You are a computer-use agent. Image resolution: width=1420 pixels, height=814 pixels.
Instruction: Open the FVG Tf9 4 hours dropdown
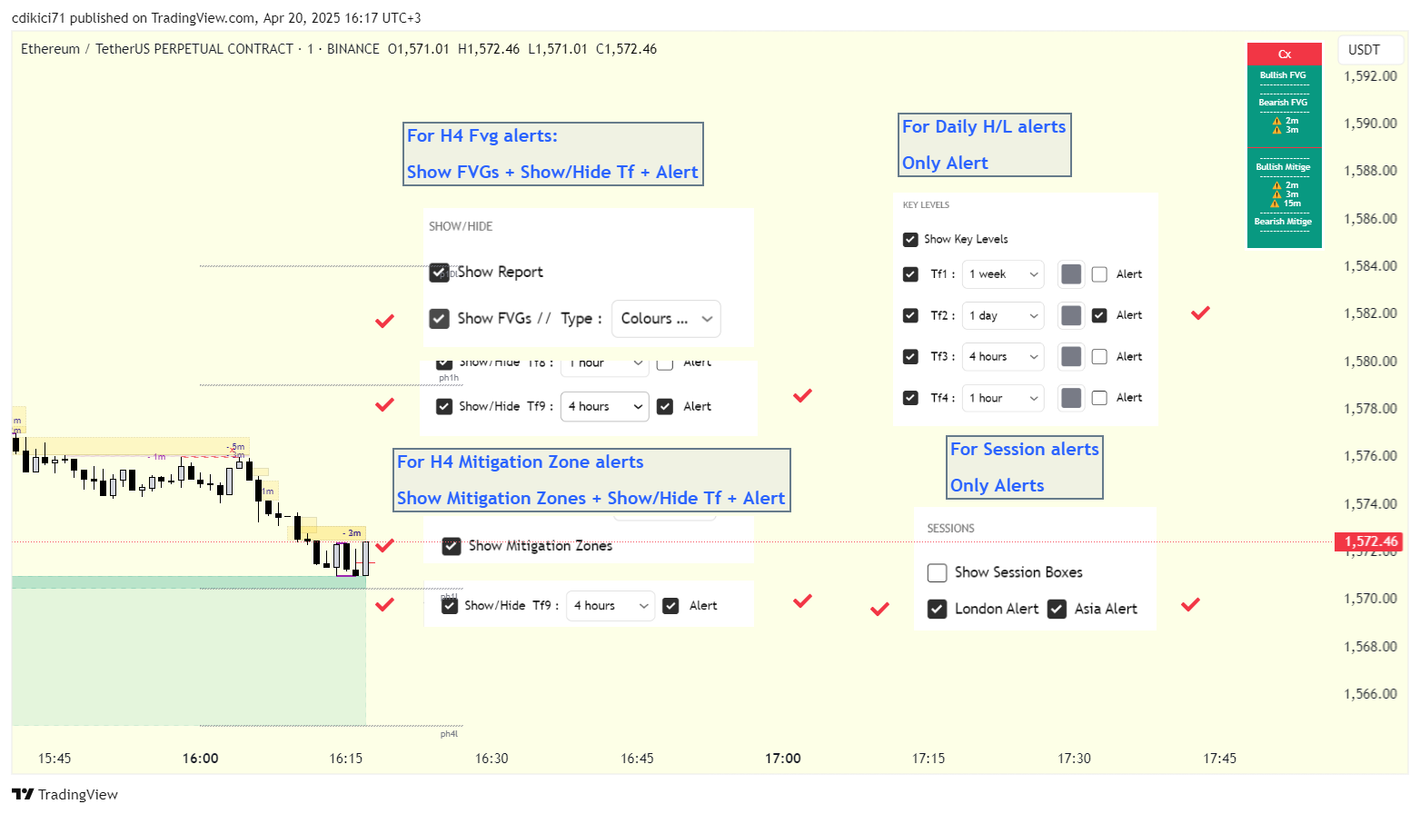(605, 406)
